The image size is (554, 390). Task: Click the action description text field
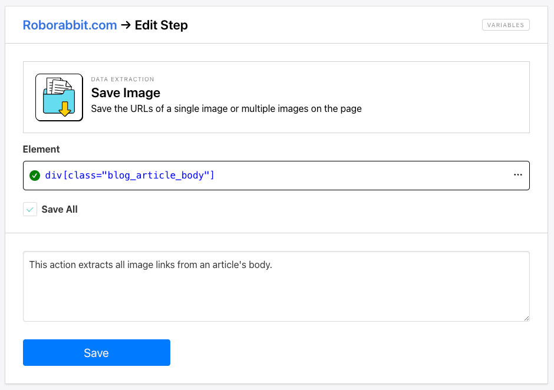click(x=276, y=286)
